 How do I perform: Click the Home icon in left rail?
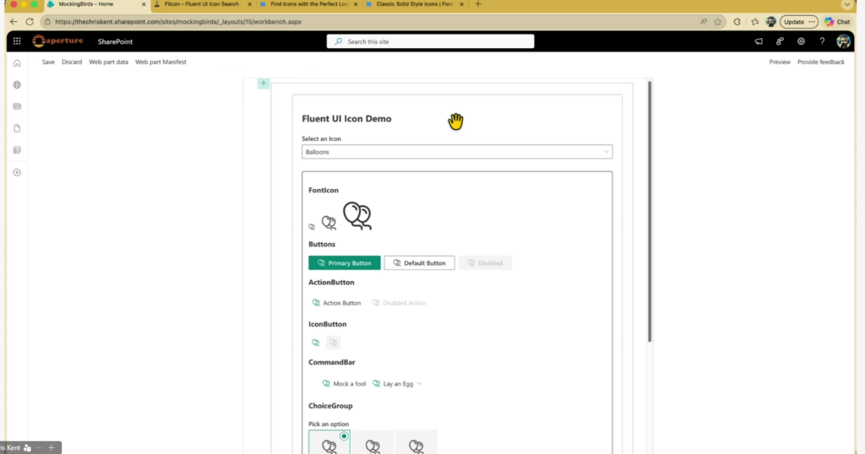[17, 63]
